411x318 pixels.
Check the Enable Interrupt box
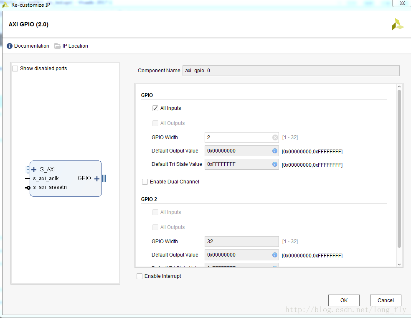click(x=140, y=276)
